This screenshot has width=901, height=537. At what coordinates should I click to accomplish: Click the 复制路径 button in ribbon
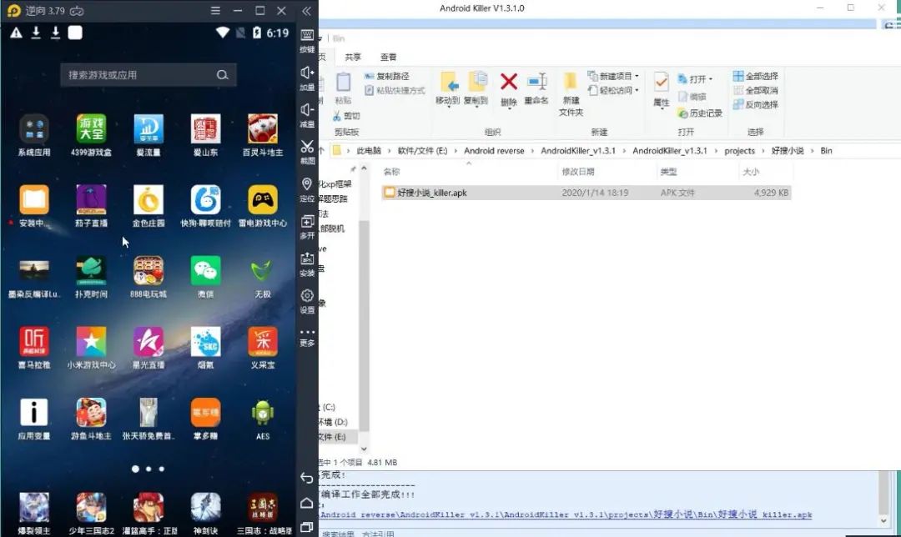pyautogui.click(x=387, y=76)
